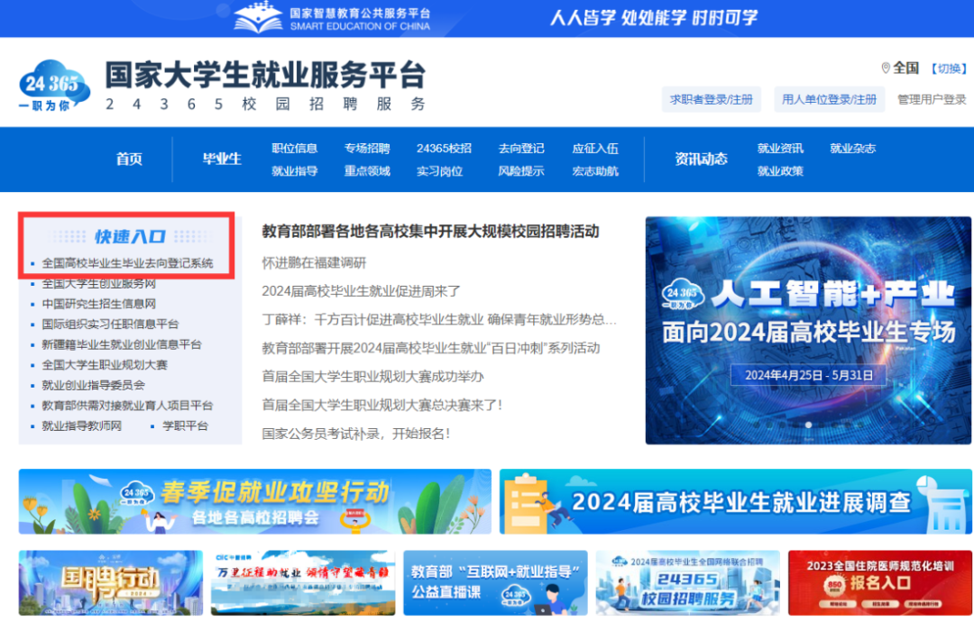
Task: Open news 国家公务员考试补录，开始报名
Action: point(355,434)
